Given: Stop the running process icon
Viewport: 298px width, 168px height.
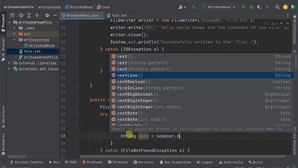Looking at the screenshot, I should pyautogui.click(x=267, y=7).
